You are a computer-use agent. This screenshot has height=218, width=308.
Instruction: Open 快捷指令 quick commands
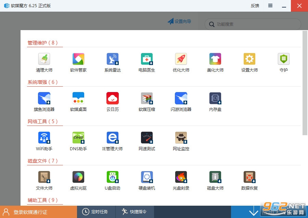[135, 212]
